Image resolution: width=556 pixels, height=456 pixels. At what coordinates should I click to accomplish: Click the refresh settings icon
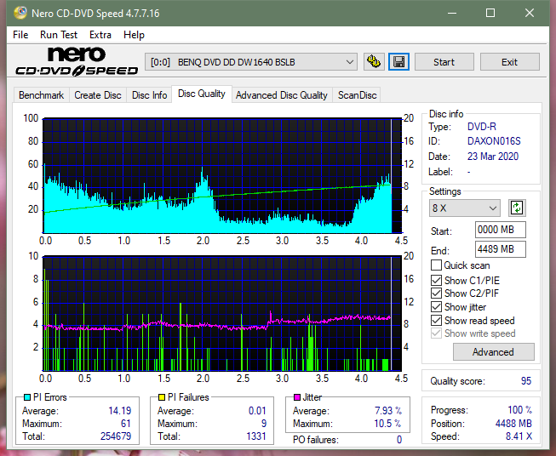tap(517, 208)
